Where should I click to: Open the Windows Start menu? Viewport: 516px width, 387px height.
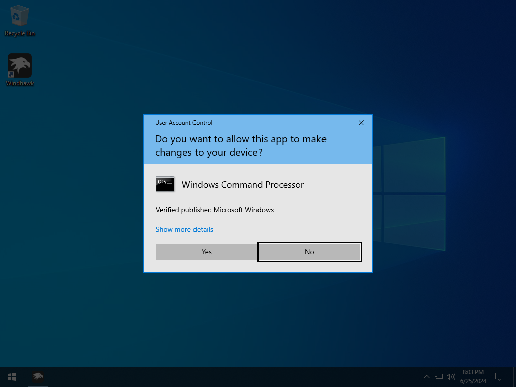coord(12,377)
